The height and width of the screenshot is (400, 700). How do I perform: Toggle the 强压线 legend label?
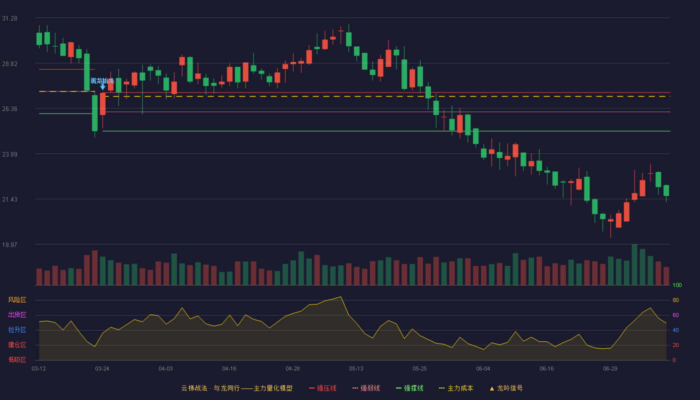point(326,388)
